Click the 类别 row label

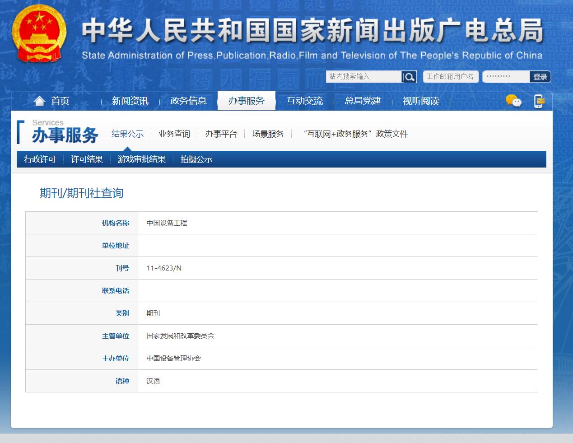click(x=122, y=313)
